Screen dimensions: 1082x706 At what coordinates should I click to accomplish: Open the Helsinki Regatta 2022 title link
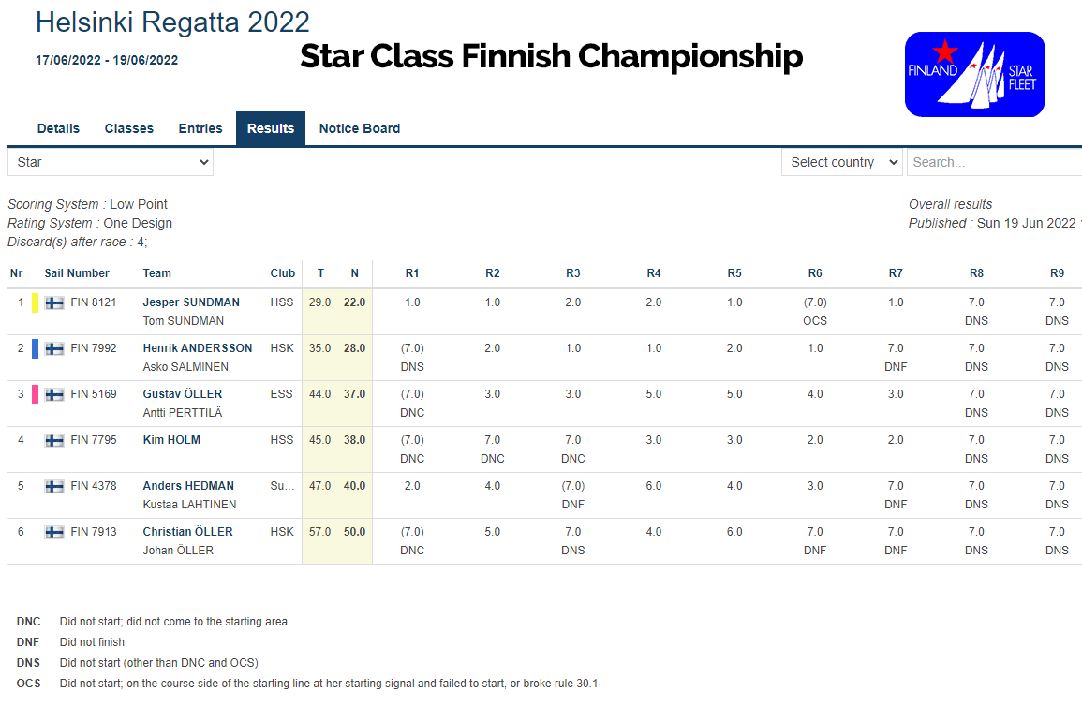coord(172,22)
